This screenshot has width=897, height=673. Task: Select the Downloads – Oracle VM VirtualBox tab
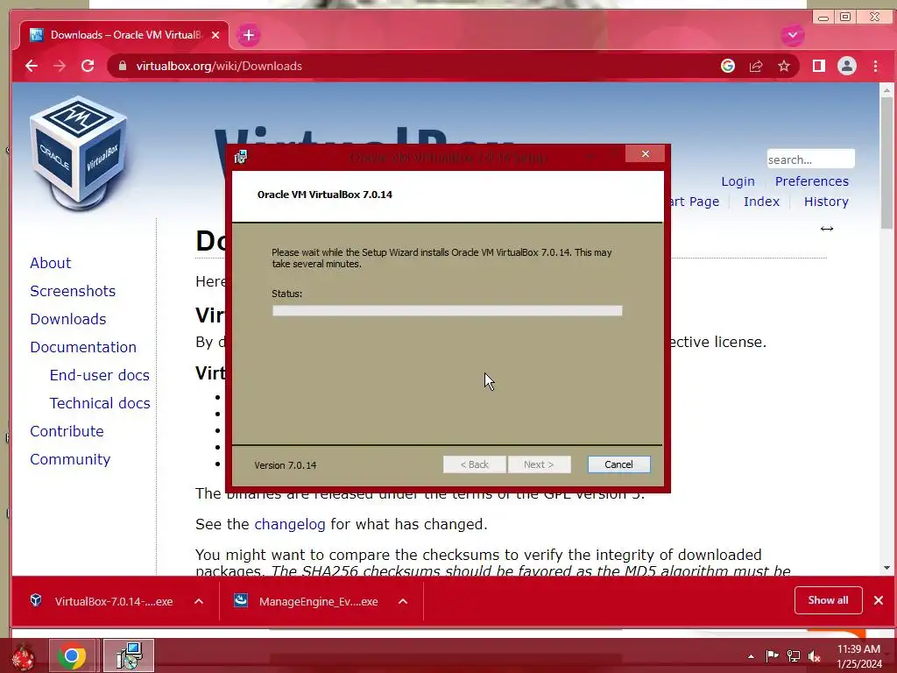[x=124, y=35]
